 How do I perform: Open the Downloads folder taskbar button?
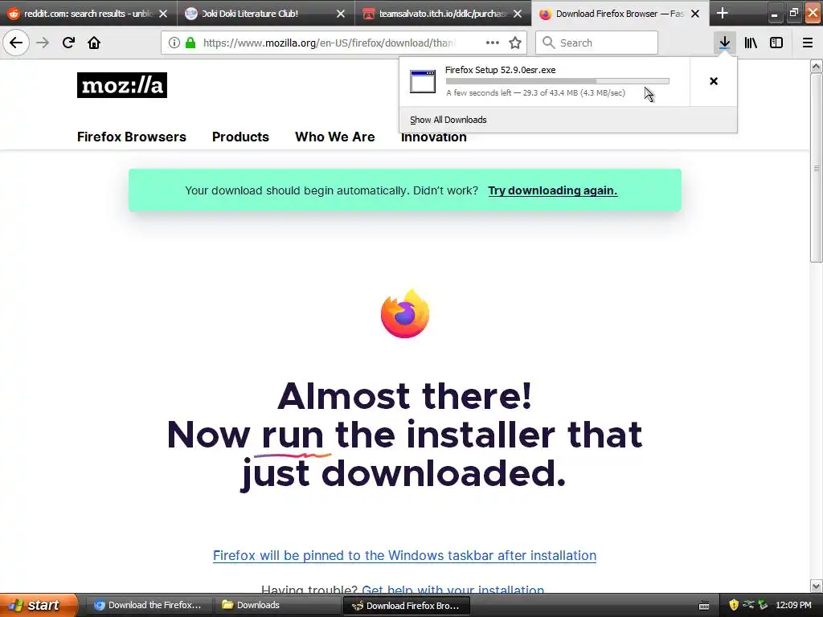tap(277, 605)
